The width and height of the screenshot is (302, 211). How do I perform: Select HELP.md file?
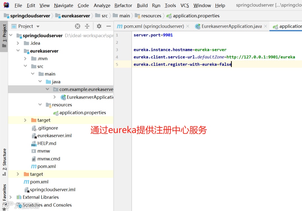click(44, 143)
